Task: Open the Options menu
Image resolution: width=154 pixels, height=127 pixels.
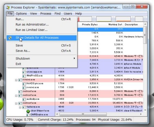Action: click(21, 14)
